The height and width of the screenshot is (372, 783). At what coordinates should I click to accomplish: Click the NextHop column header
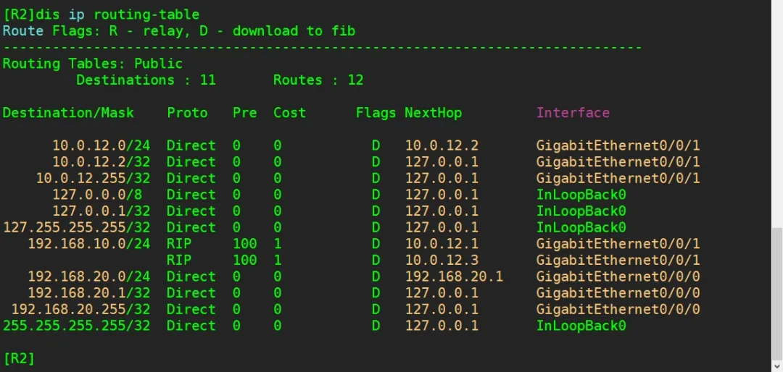point(433,113)
